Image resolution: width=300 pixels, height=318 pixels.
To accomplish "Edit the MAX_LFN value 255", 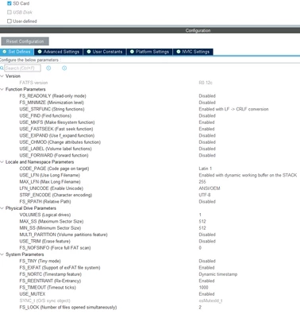I will click(x=202, y=182).
